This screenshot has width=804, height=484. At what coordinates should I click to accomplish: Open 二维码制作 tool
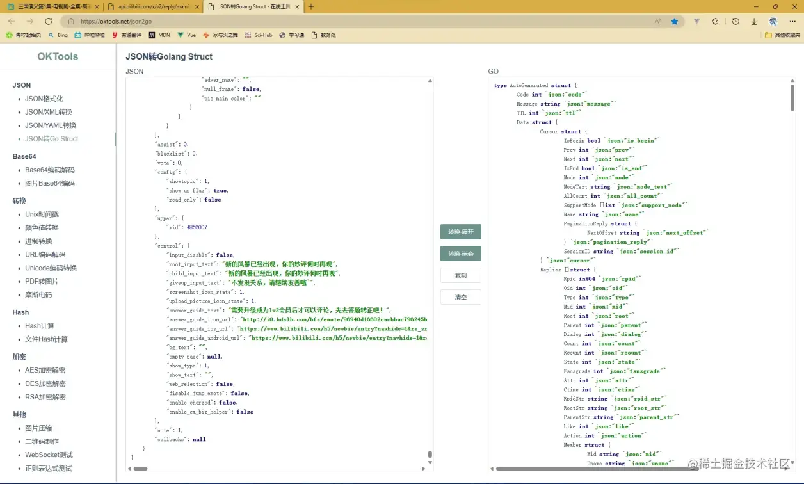click(x=42, y=442)
